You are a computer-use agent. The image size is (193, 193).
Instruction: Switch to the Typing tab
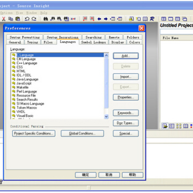(33, 42)
